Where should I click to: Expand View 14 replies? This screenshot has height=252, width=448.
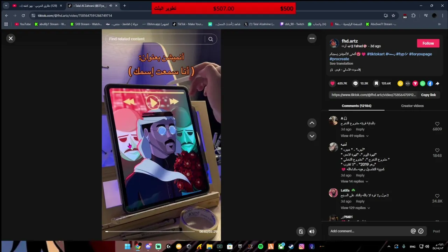coord(354,181)
